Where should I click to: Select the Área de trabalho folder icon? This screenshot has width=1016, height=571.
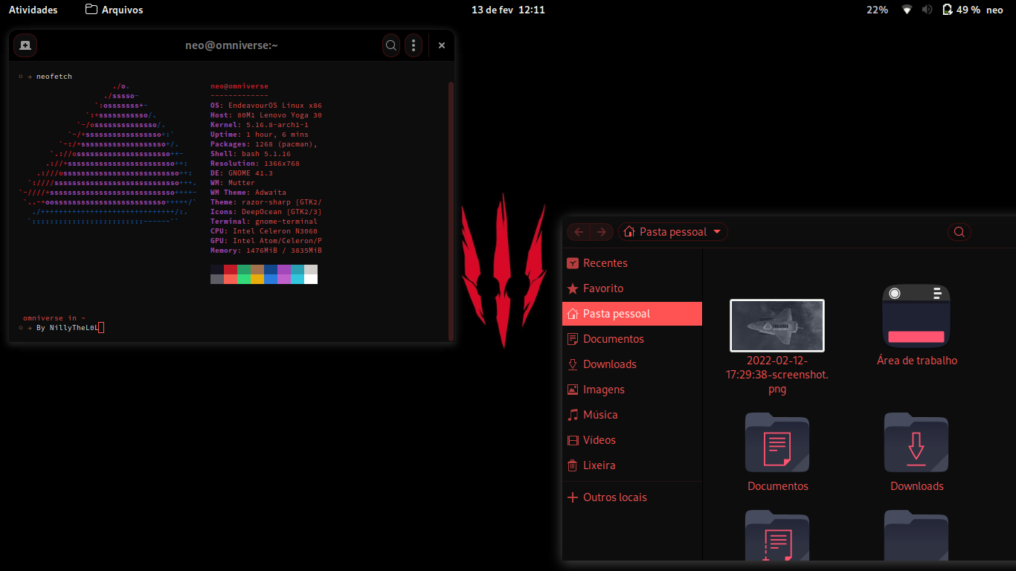coord(916,316)
